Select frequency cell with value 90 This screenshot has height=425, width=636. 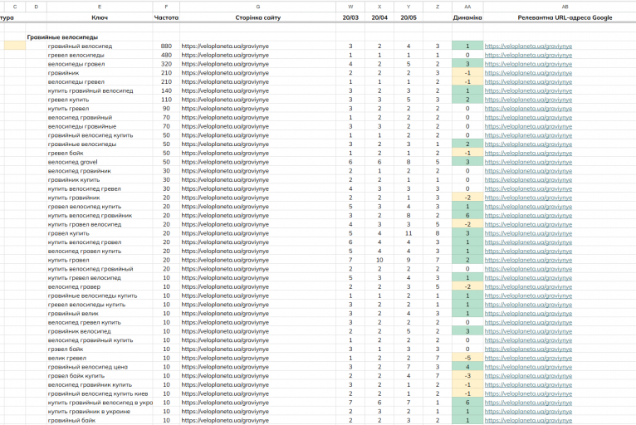(166, 109)
